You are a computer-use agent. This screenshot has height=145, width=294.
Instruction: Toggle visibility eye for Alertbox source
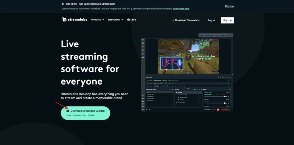[200, 92]
